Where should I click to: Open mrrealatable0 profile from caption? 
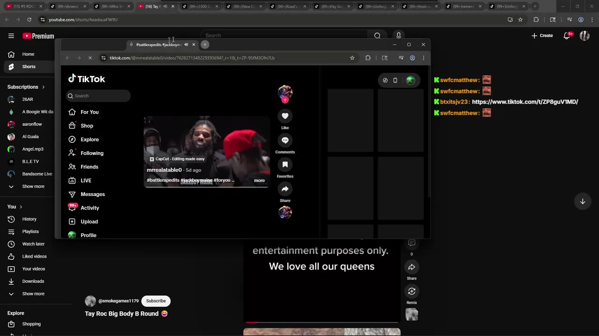click(x=164, y=170)
